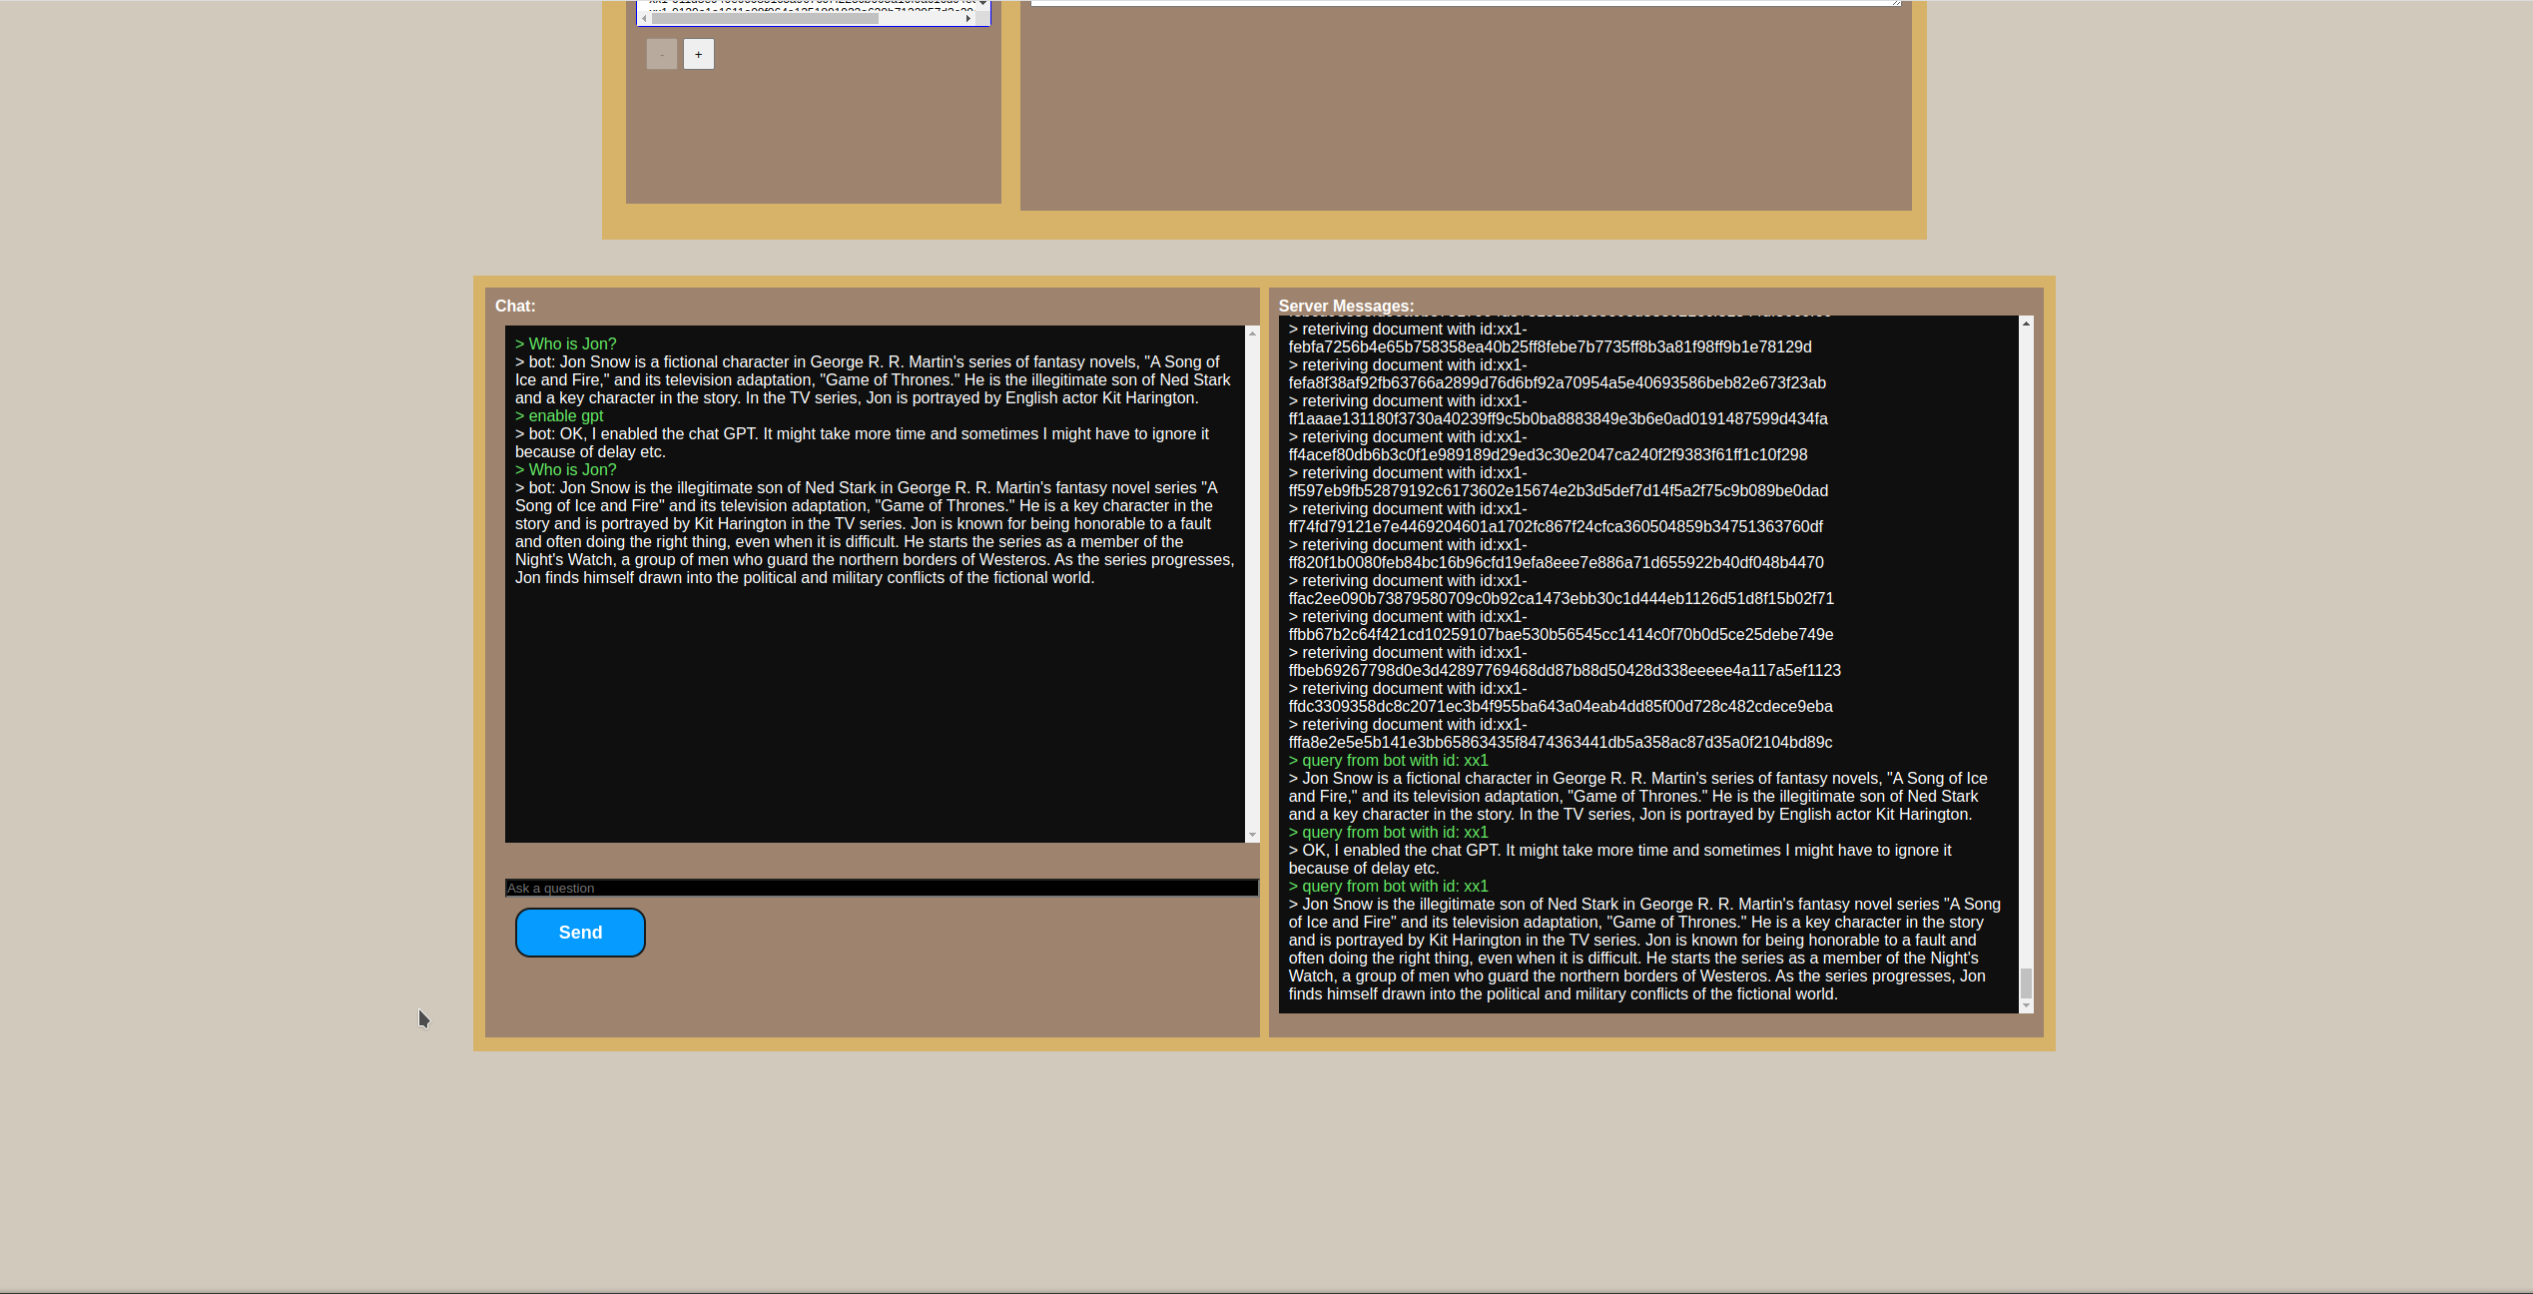Click the top textarea's resize handle
Screen dimensions: 2533x1294
coord(1896,3)
